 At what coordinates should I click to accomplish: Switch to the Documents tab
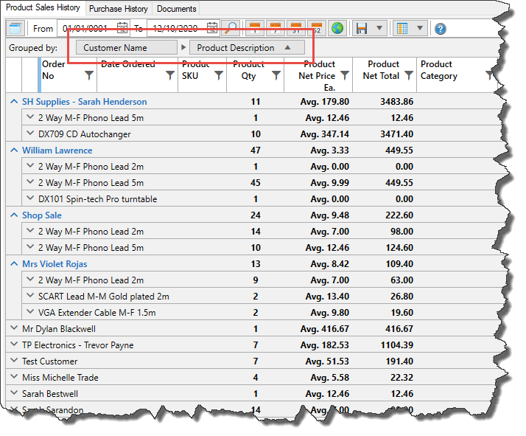coord(177,9)
